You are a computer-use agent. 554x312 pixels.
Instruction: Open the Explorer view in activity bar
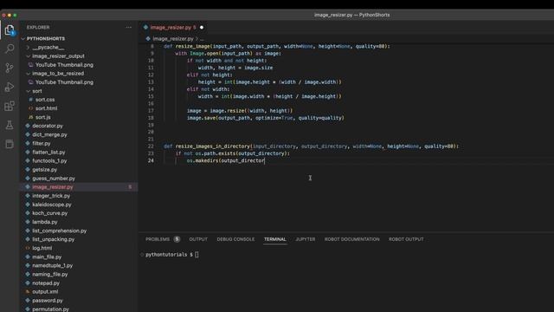pyautogui.click(x=10, y=30)
